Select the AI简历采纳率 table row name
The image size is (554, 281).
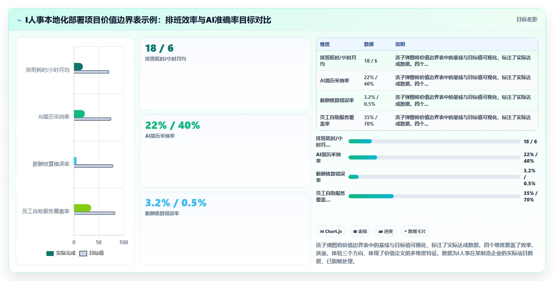(335, 81)
